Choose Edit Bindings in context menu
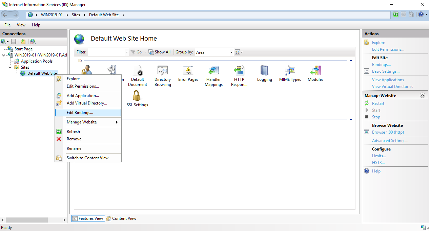429x231 pixels. click(88, 113)
